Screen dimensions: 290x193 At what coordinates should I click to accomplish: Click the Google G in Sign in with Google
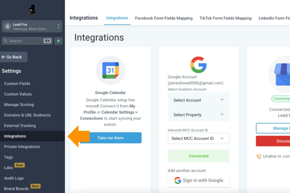click(x=178, y=180)
